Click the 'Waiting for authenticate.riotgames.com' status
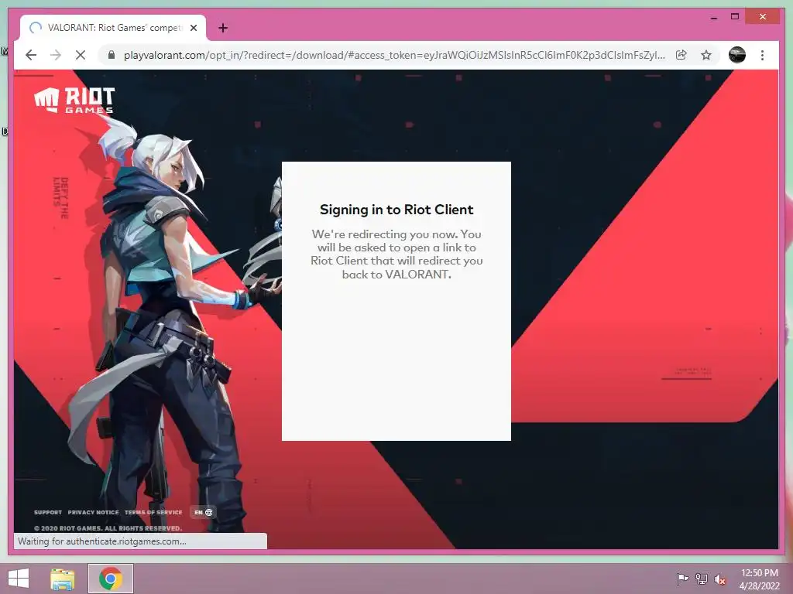 pyautogui.click(x=101, y=541)
